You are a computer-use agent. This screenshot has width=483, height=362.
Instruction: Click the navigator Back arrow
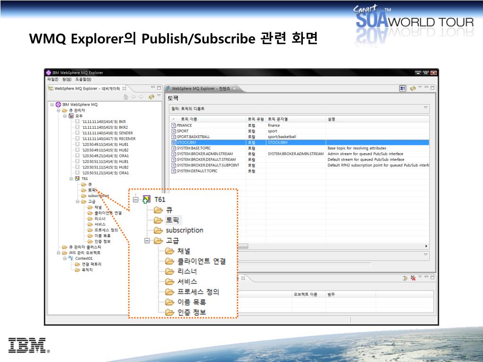point(133,97)
